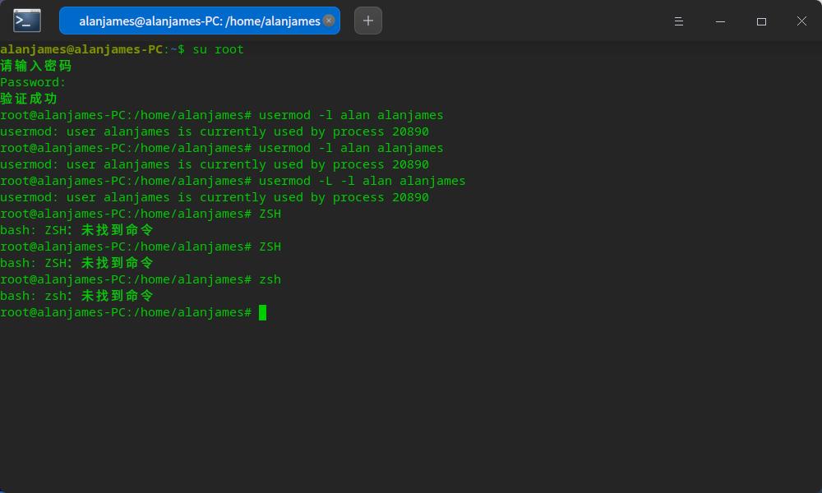Select the alanjames@alanjames-PC tab

coord(197,21)
